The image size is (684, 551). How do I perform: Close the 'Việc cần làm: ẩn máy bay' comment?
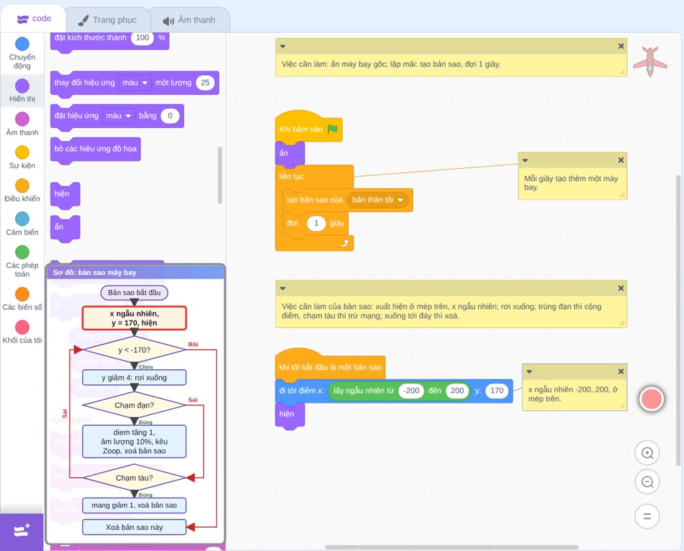click(621, 46)
